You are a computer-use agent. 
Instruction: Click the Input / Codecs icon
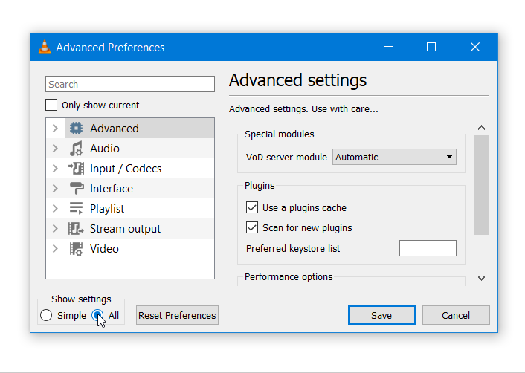[x=76, y=168]
